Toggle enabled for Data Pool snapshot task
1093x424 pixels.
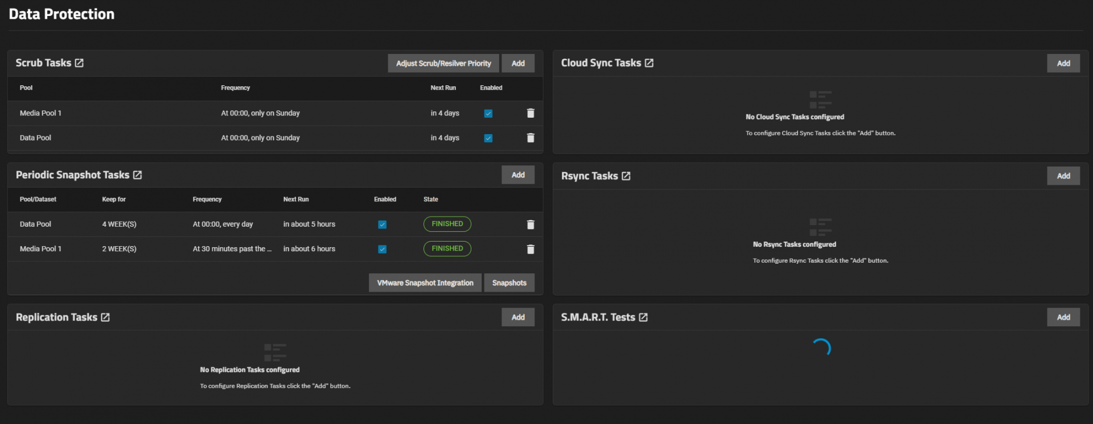tap(382, 225)
